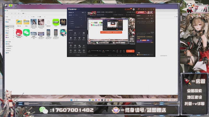This screenshot has height=117, width=209.
Task: Click the File Explorer refresh arrow
Action: click(15, 14)
